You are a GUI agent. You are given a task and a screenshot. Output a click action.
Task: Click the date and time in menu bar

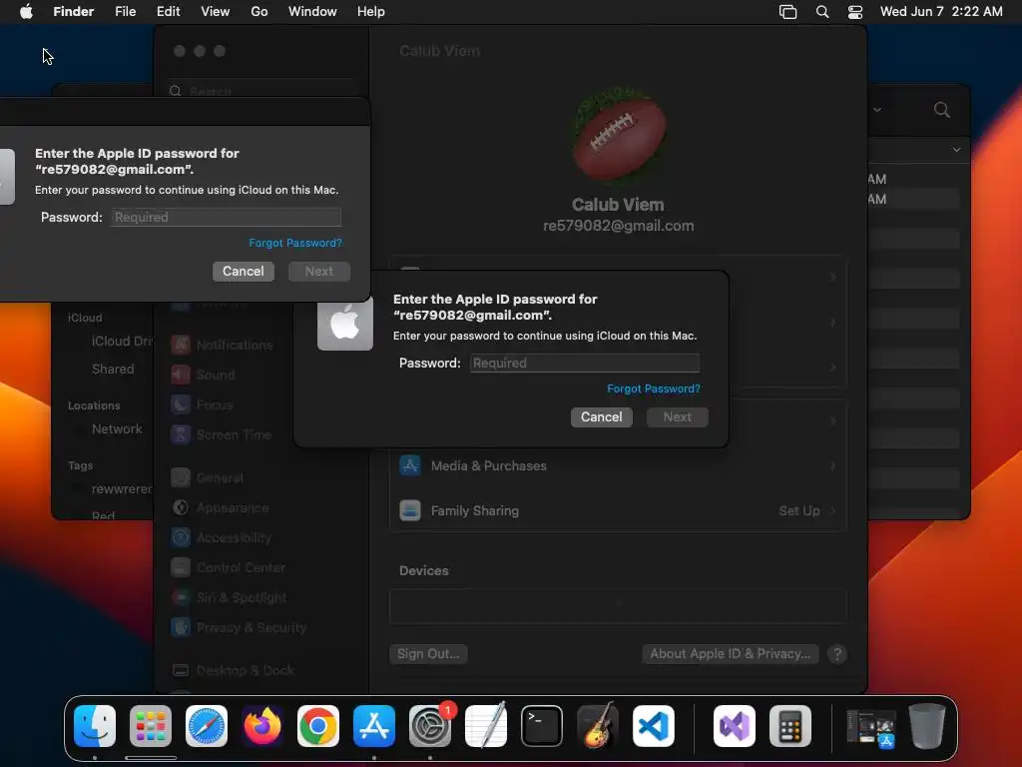941,12
